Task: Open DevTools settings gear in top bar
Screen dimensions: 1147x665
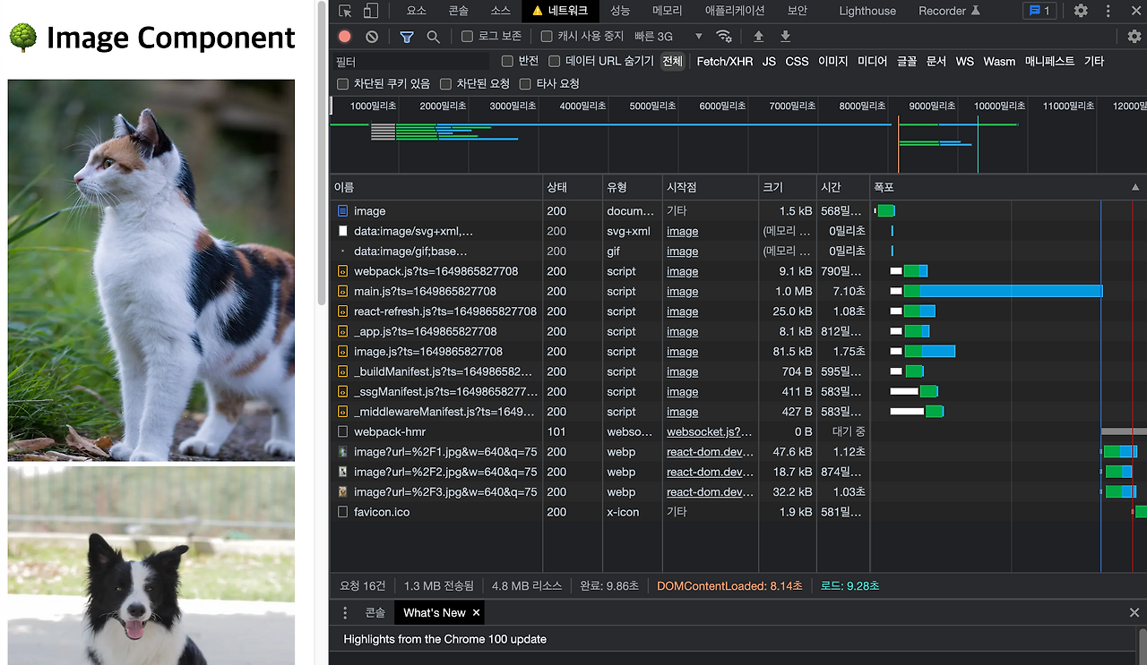Action: 1081,11
